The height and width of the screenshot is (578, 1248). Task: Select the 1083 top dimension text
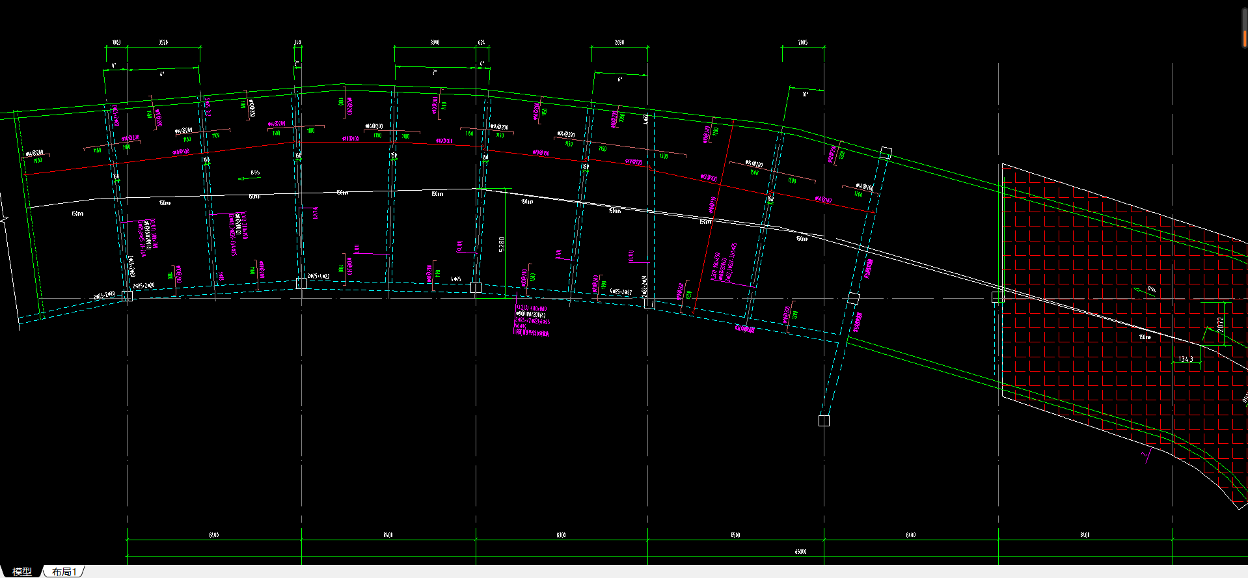pos(116,42)
